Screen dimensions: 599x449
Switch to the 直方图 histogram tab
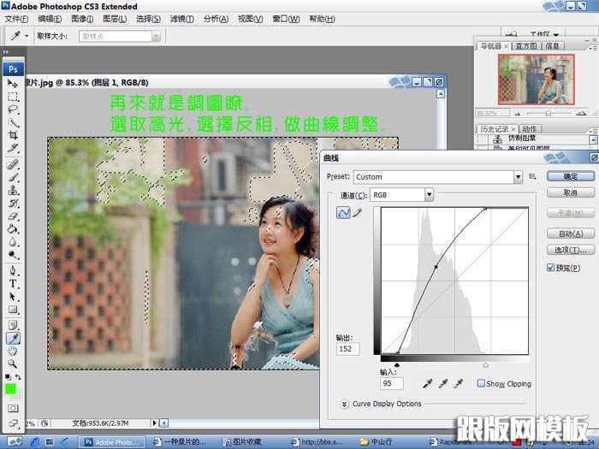coord(527,45)
